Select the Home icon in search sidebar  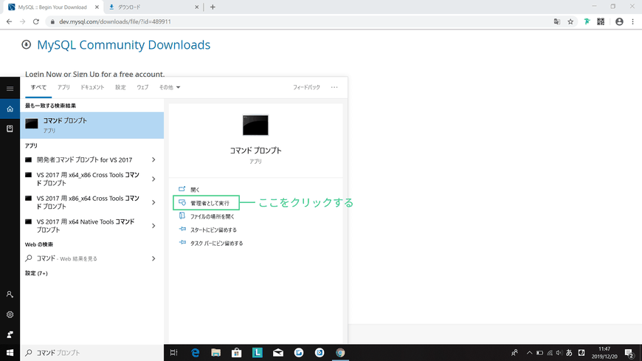click(10, 109)
